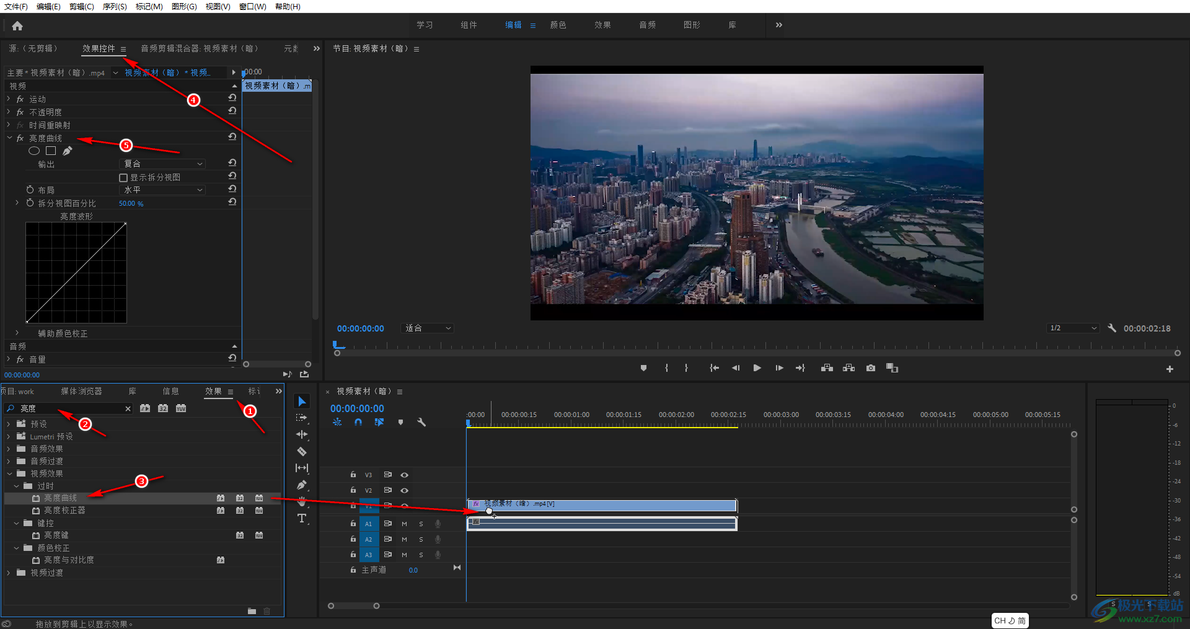Click Mark In button
The height and width of the screenshot is (629, 1190).
(x=666, y=368)
